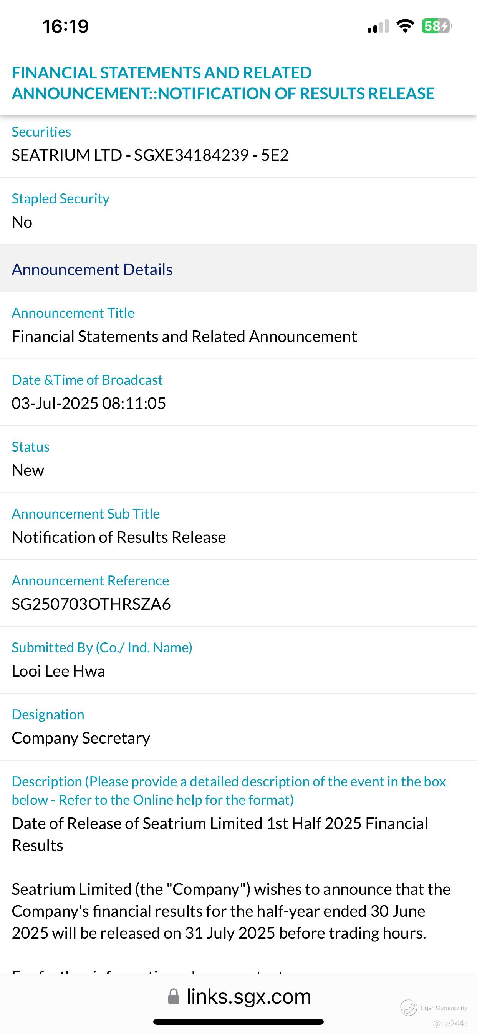Tap the broadcast date 03-Jul-2025 08:11:05
477x1034 pixels.
[x=89, y=404]
